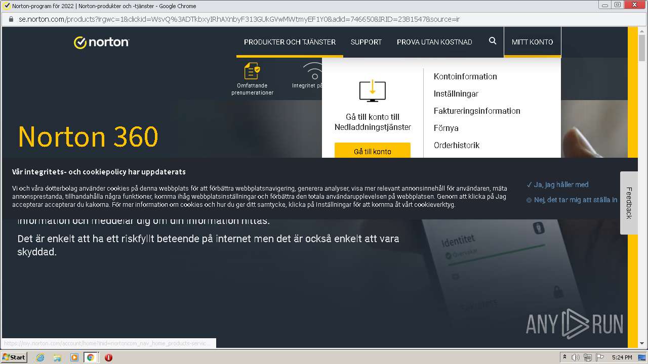Select Orderhistorik from account menu
This screenshot has width=648, height=364.
pos(457,145)
